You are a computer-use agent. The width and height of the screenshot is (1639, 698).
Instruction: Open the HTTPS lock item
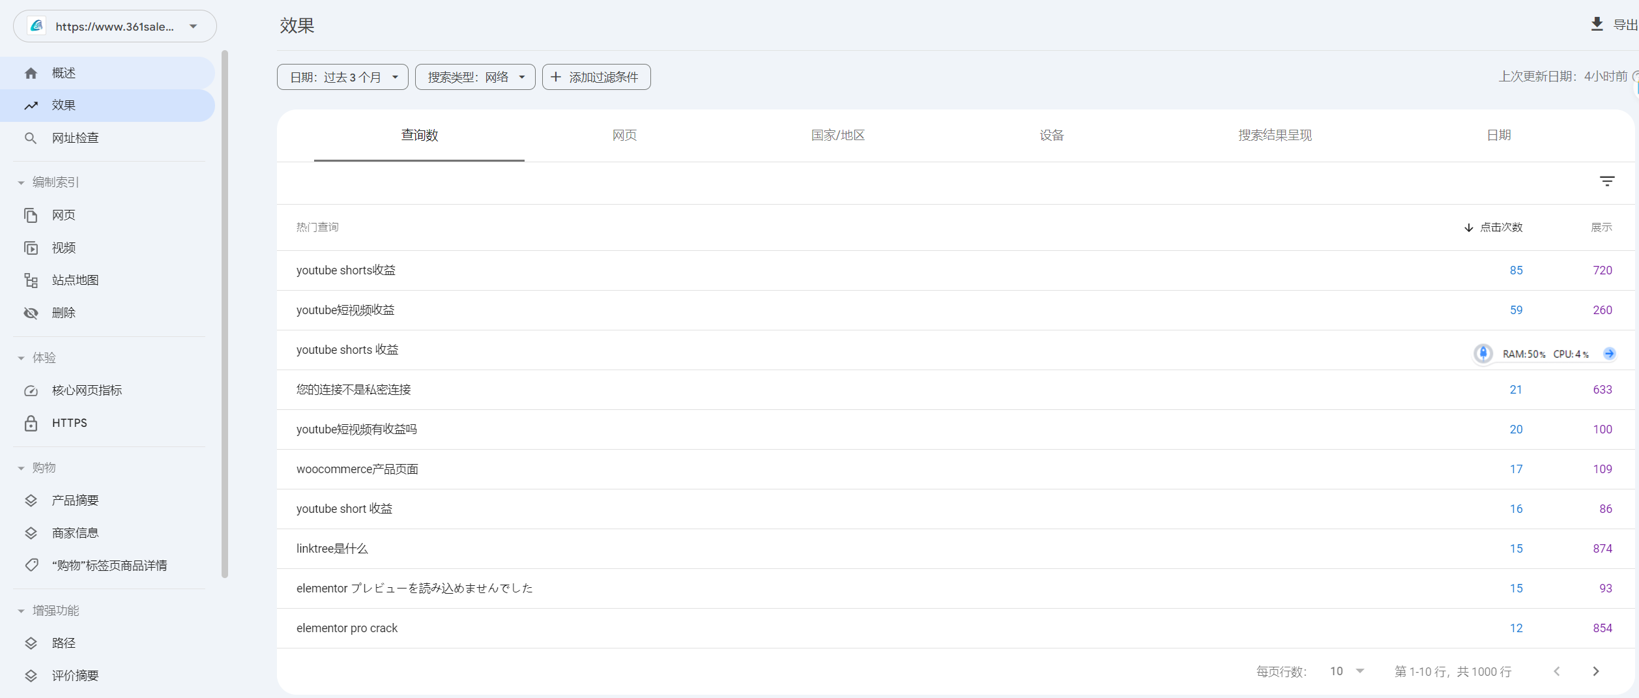pos(69,423)
